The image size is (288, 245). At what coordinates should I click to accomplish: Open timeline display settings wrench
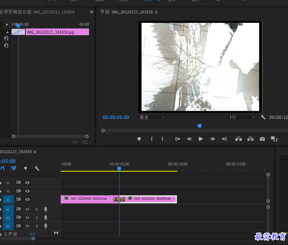[37, 168]
